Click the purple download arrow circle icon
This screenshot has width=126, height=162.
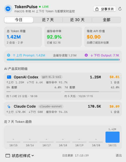click(86, 55)
